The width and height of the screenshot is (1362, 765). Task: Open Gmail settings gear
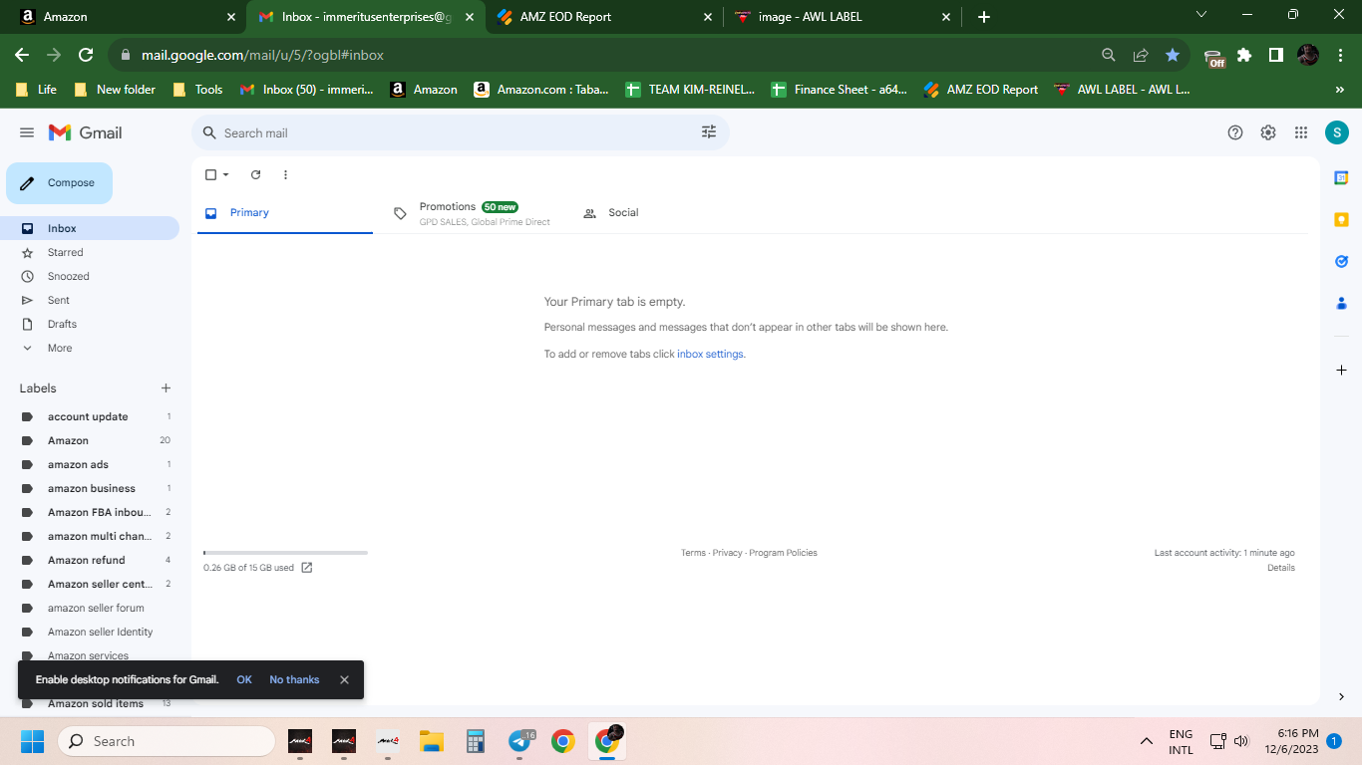click(x=1268, y=132)
